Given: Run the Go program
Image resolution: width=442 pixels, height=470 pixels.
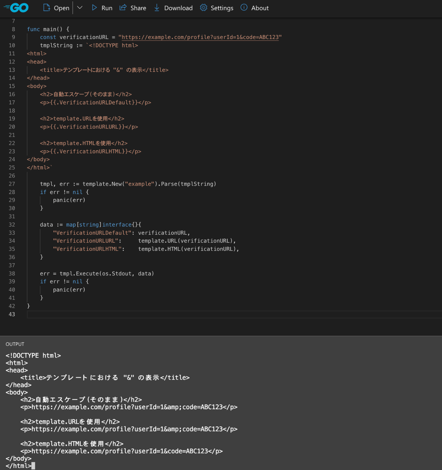Looking at the screenshot, I should click(102, 8).
